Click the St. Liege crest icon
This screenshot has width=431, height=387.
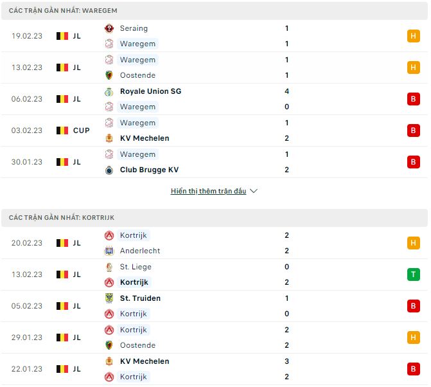pos(109,267)
